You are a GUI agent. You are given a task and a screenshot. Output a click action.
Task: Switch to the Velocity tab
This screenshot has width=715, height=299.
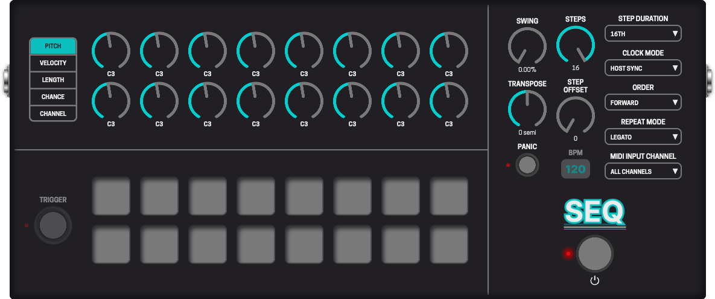coord(53,63)
